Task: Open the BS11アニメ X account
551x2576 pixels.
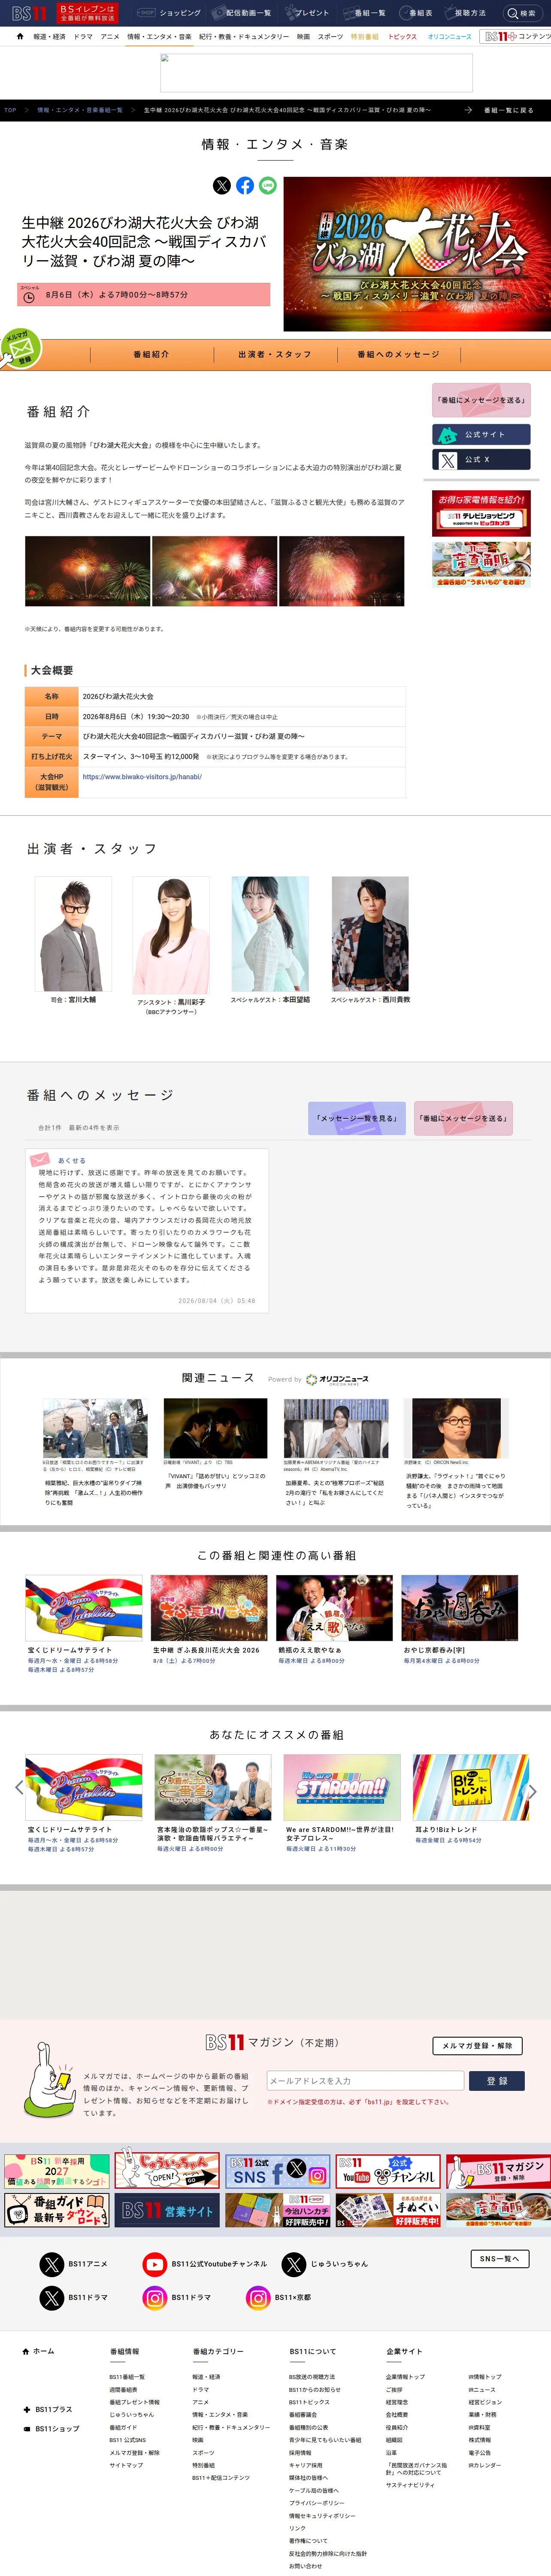Action: click(51, 2264)
